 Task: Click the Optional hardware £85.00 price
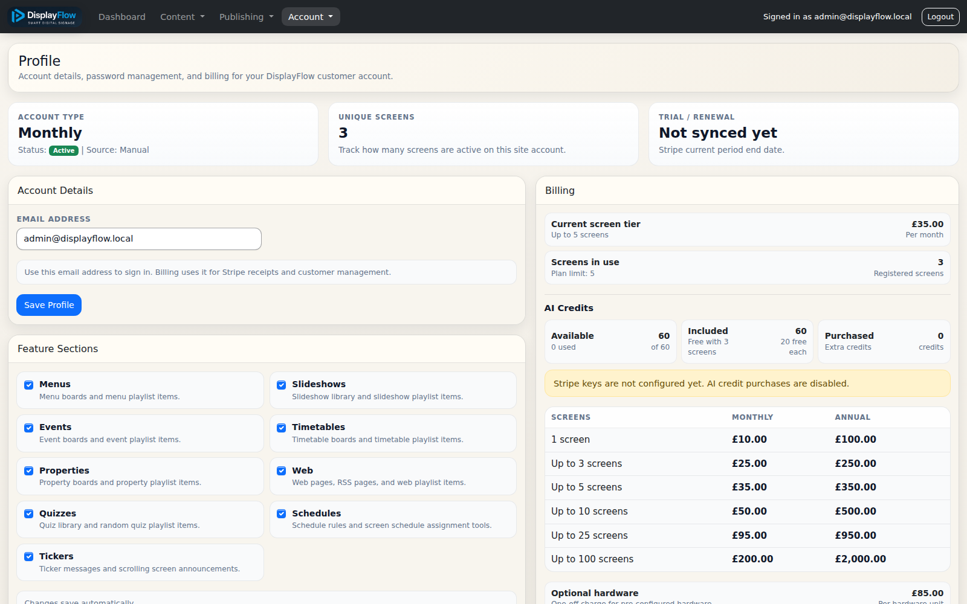[x=928, y=593]
